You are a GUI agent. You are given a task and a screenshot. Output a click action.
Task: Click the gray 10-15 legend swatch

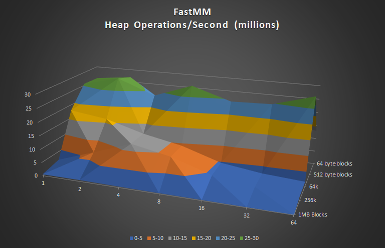[x=170, y=238]
